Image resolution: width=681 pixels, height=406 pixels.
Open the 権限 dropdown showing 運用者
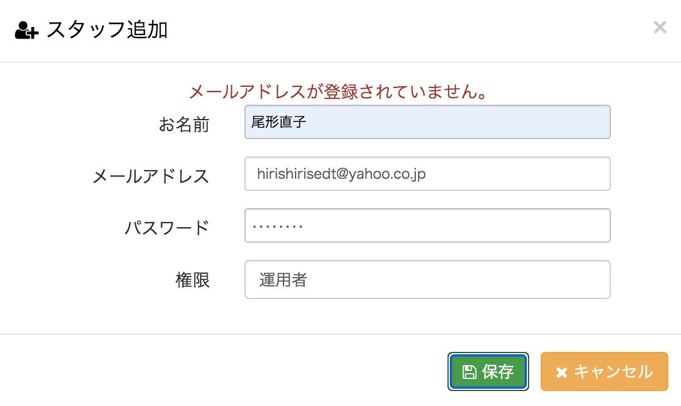pyautogui.click(x=427, y=279)
